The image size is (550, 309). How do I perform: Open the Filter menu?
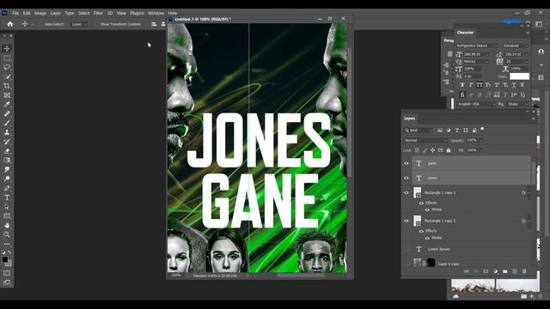[x=98, y=13]
